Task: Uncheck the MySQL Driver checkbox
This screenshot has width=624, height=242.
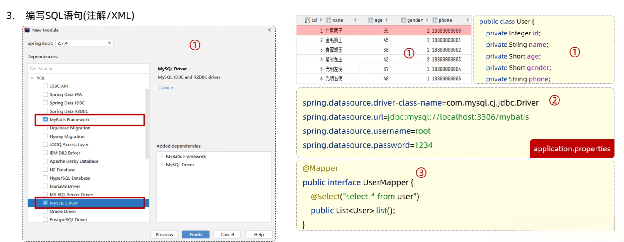Action: click(x=45, y=203)
